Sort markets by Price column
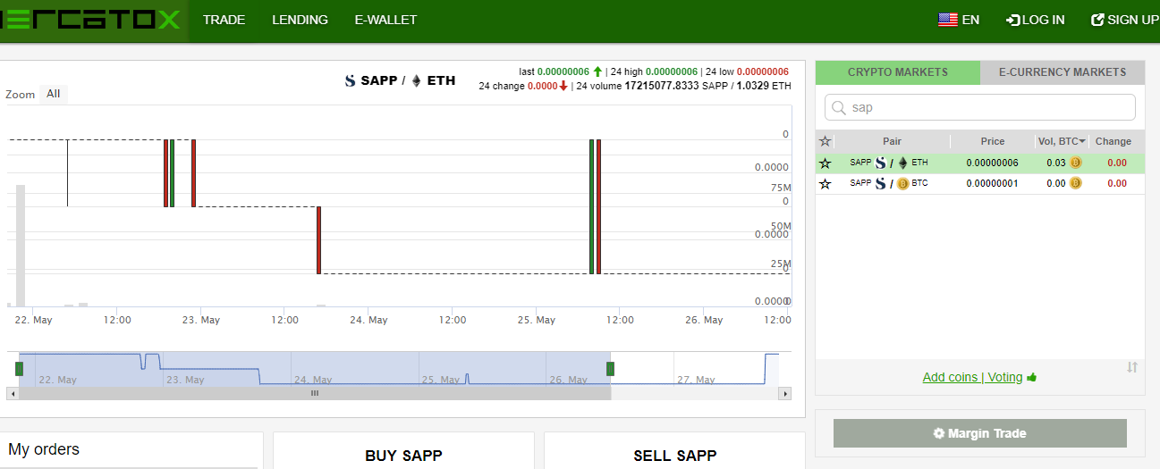This screenshot has height=469, width=1160. [992, 141]
